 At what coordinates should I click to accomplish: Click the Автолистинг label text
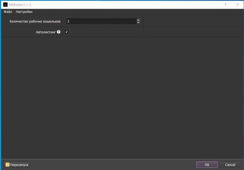(x=46, y=32)
